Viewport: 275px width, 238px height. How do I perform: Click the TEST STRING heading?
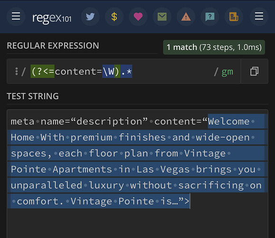[33, 96]
